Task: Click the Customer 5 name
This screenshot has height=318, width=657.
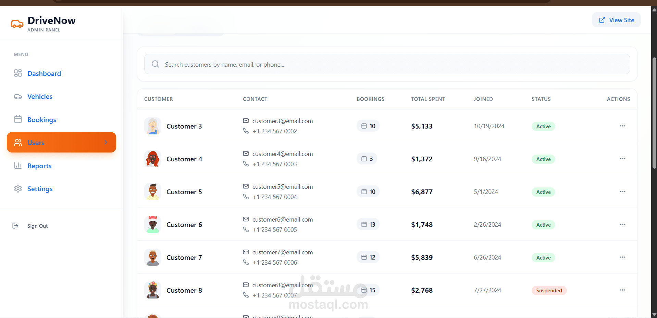Action: click(x=184, y=192)
